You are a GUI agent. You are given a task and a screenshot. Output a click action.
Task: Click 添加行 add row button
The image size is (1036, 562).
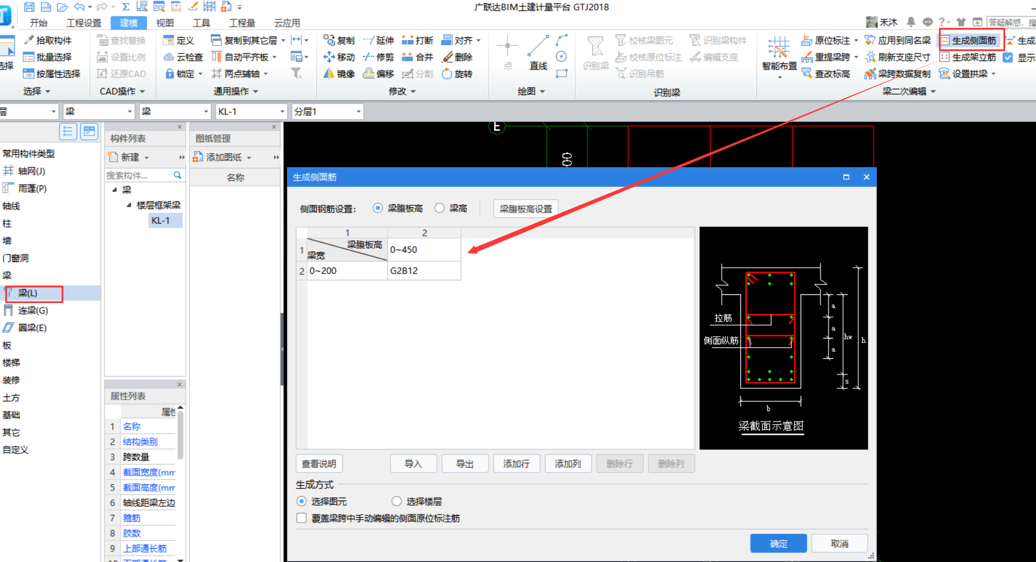point(517,464)
